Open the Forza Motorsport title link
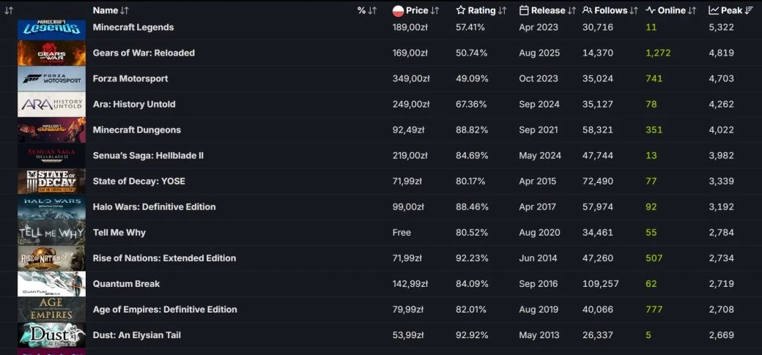This screenshot has width=762, height=355. pos(130,78)
